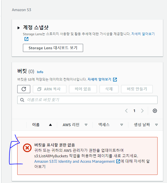Click the 버킷 만들기 button
The image size is (167, 183).
(137, 89)
